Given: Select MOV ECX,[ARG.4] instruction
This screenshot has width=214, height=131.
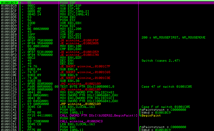Looking at the screenshot, I should 74,14.
